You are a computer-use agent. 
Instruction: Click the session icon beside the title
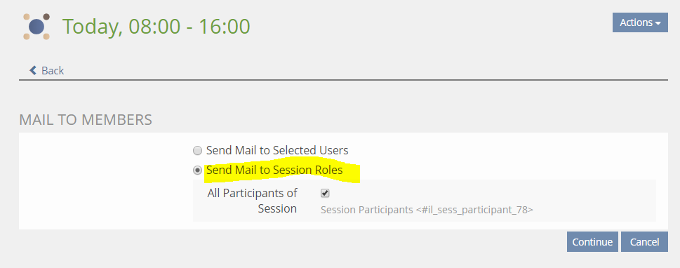pos(36,27)
